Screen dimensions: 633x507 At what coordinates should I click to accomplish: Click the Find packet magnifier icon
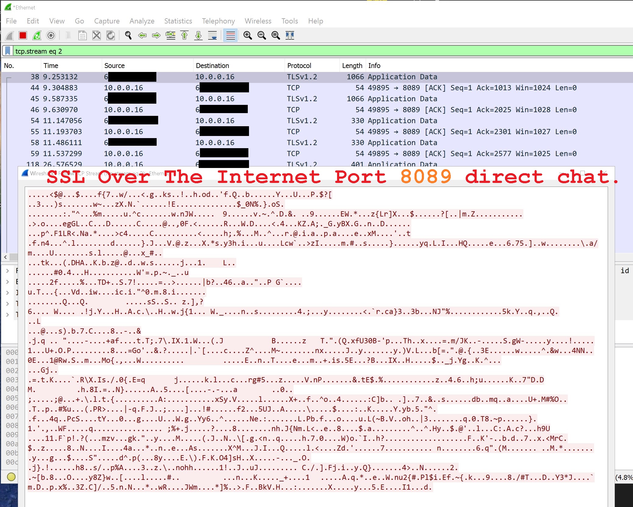coord(128,36)
